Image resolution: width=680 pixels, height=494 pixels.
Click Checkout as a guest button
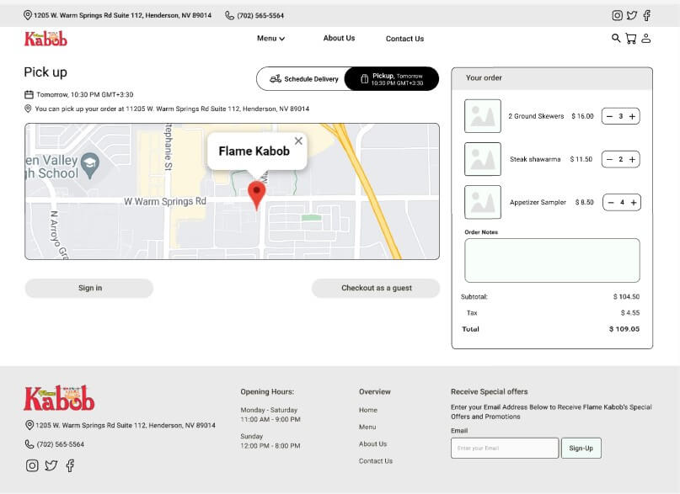pyautogui.click(x=376, y=288)
